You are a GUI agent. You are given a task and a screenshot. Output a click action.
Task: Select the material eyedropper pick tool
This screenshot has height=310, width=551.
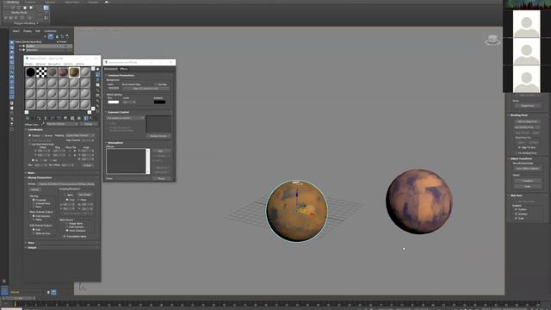click(43, 124)
